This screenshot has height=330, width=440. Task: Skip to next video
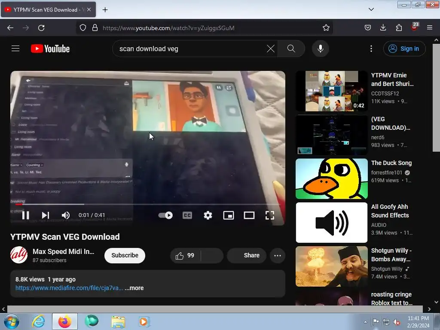click(x=46, y=215)
